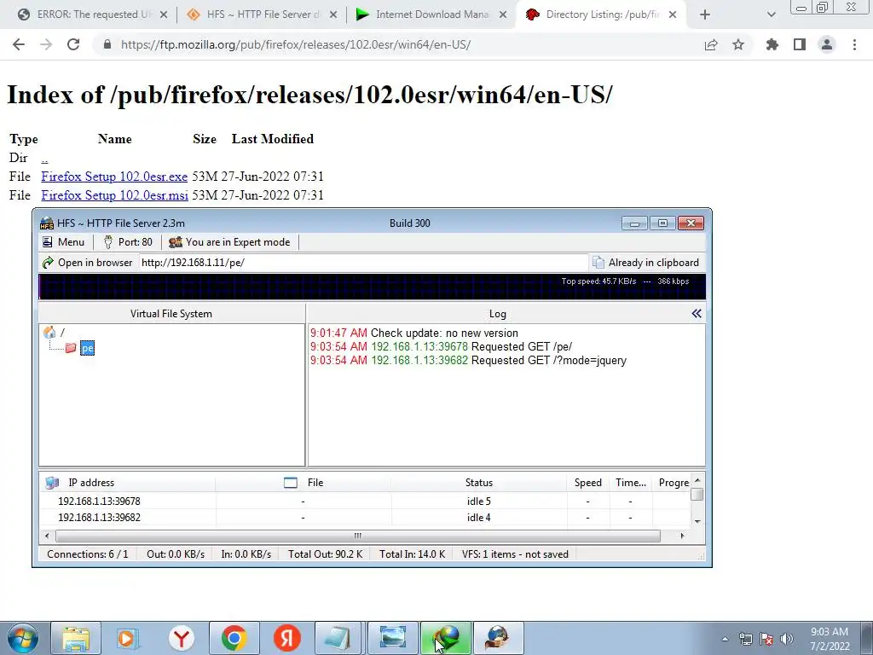Click the log entry 'Check update: no new version'
This screenshot has height=655, width=873.
point(444,333)
